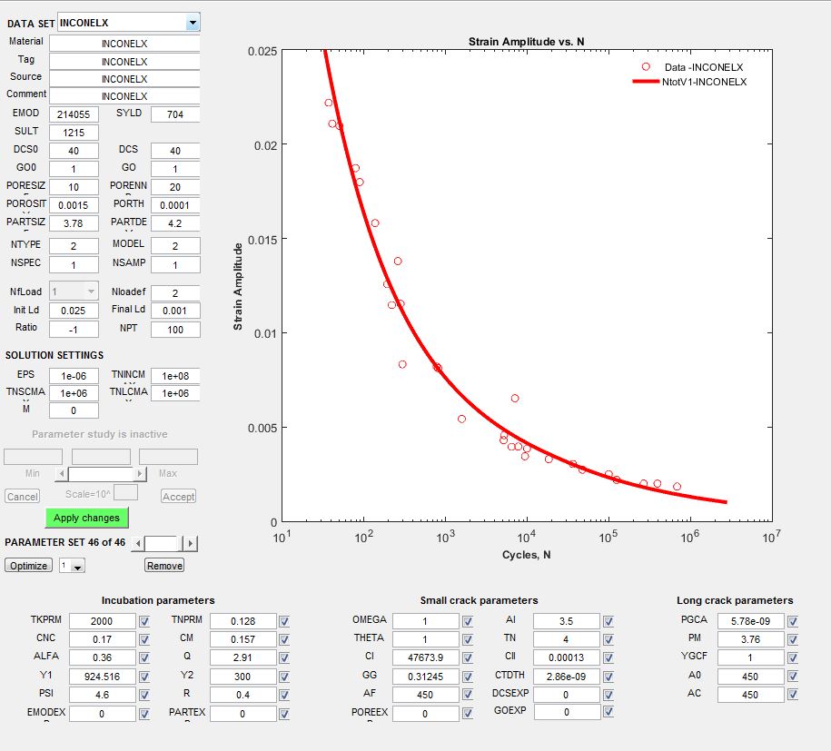Disable the Y2 parameter checkbox
The height and width of the screenshot is (751, 831).
point(284,677)
